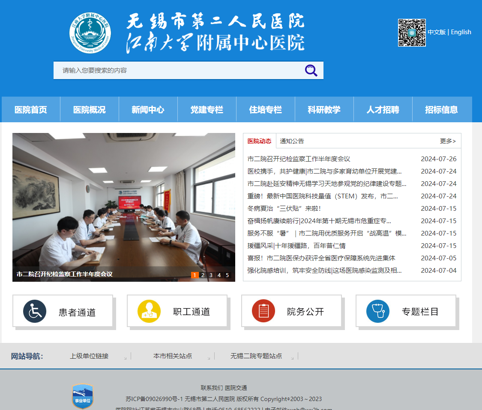The width and height of the screenshot is (482, 410).
Task: Go to carousel slide 3
Action: click(x=211, y=275)
